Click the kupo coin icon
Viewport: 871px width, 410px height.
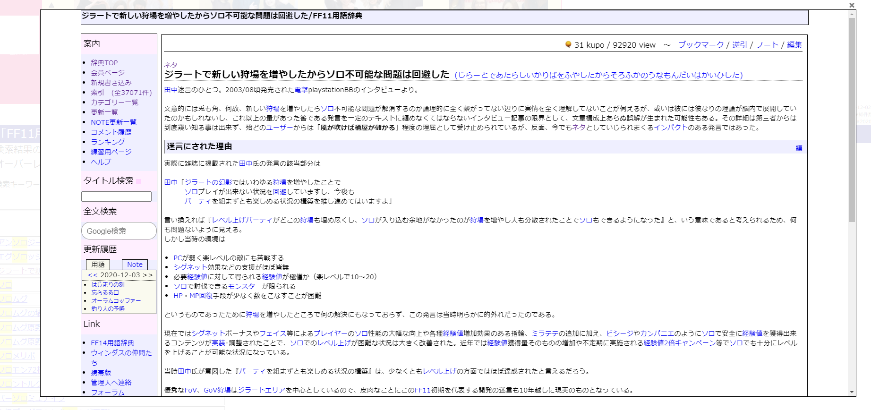(568, 44)
